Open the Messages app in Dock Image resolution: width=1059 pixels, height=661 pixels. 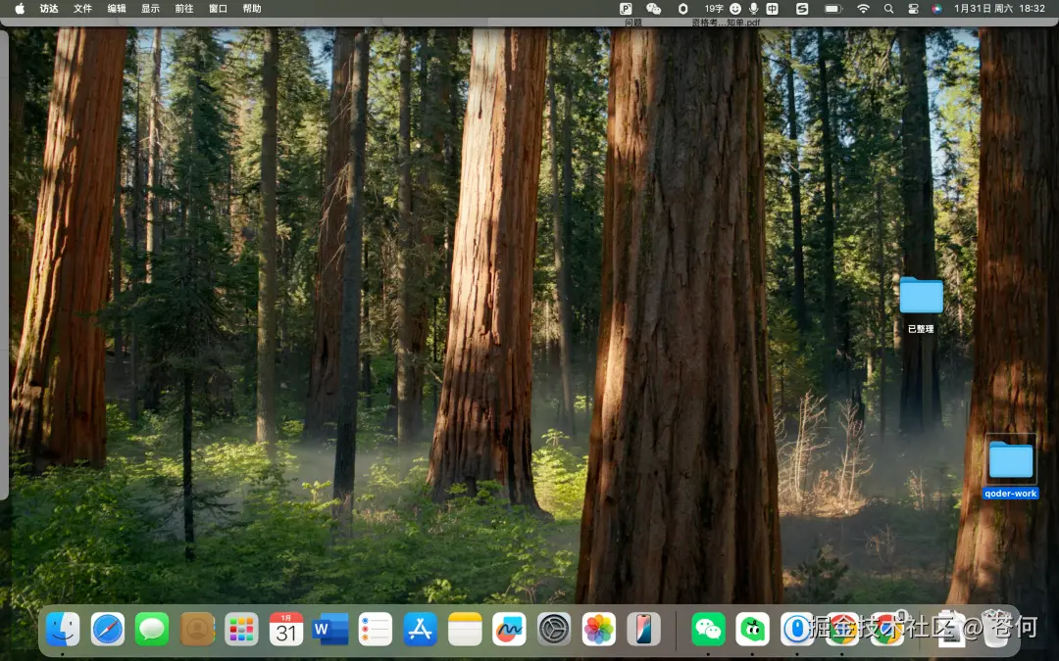(152, 629)
